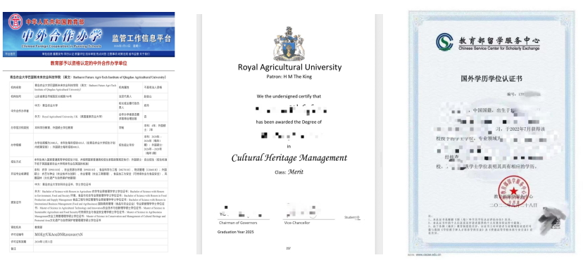Image resolution: width=583 pixels, height=260 pixels.
Task: Click the CSCSE green circular logo
Action: [x=444, y=41]
